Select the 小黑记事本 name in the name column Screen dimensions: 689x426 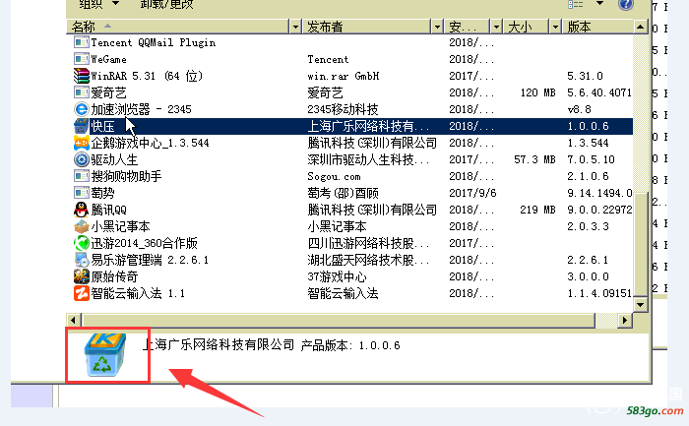pyautogui.click(x=120, y=226)
